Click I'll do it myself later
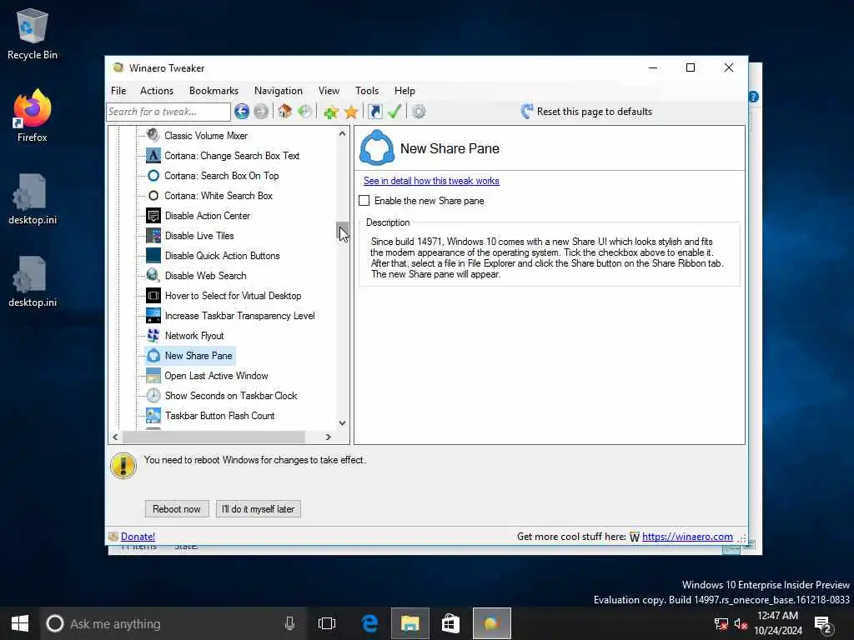 259,509
